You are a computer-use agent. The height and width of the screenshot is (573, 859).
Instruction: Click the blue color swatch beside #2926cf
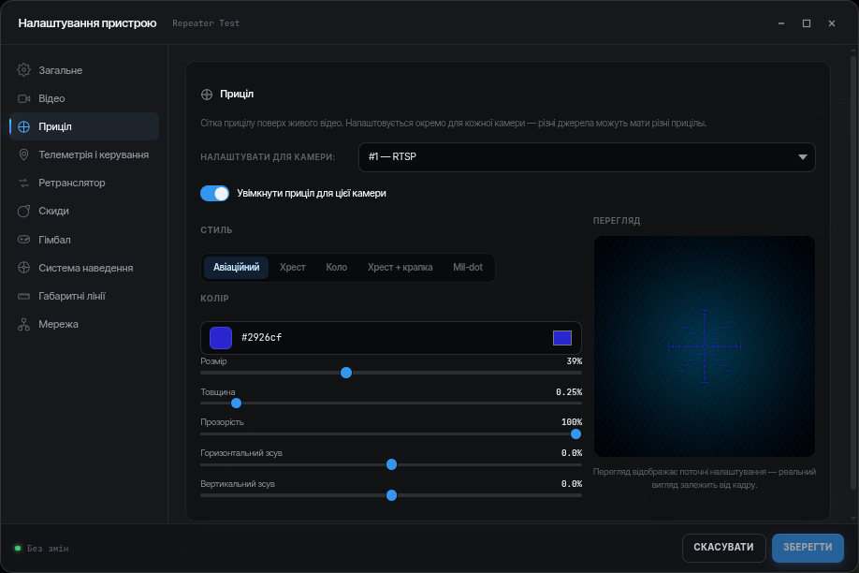(x=221, y=338)
